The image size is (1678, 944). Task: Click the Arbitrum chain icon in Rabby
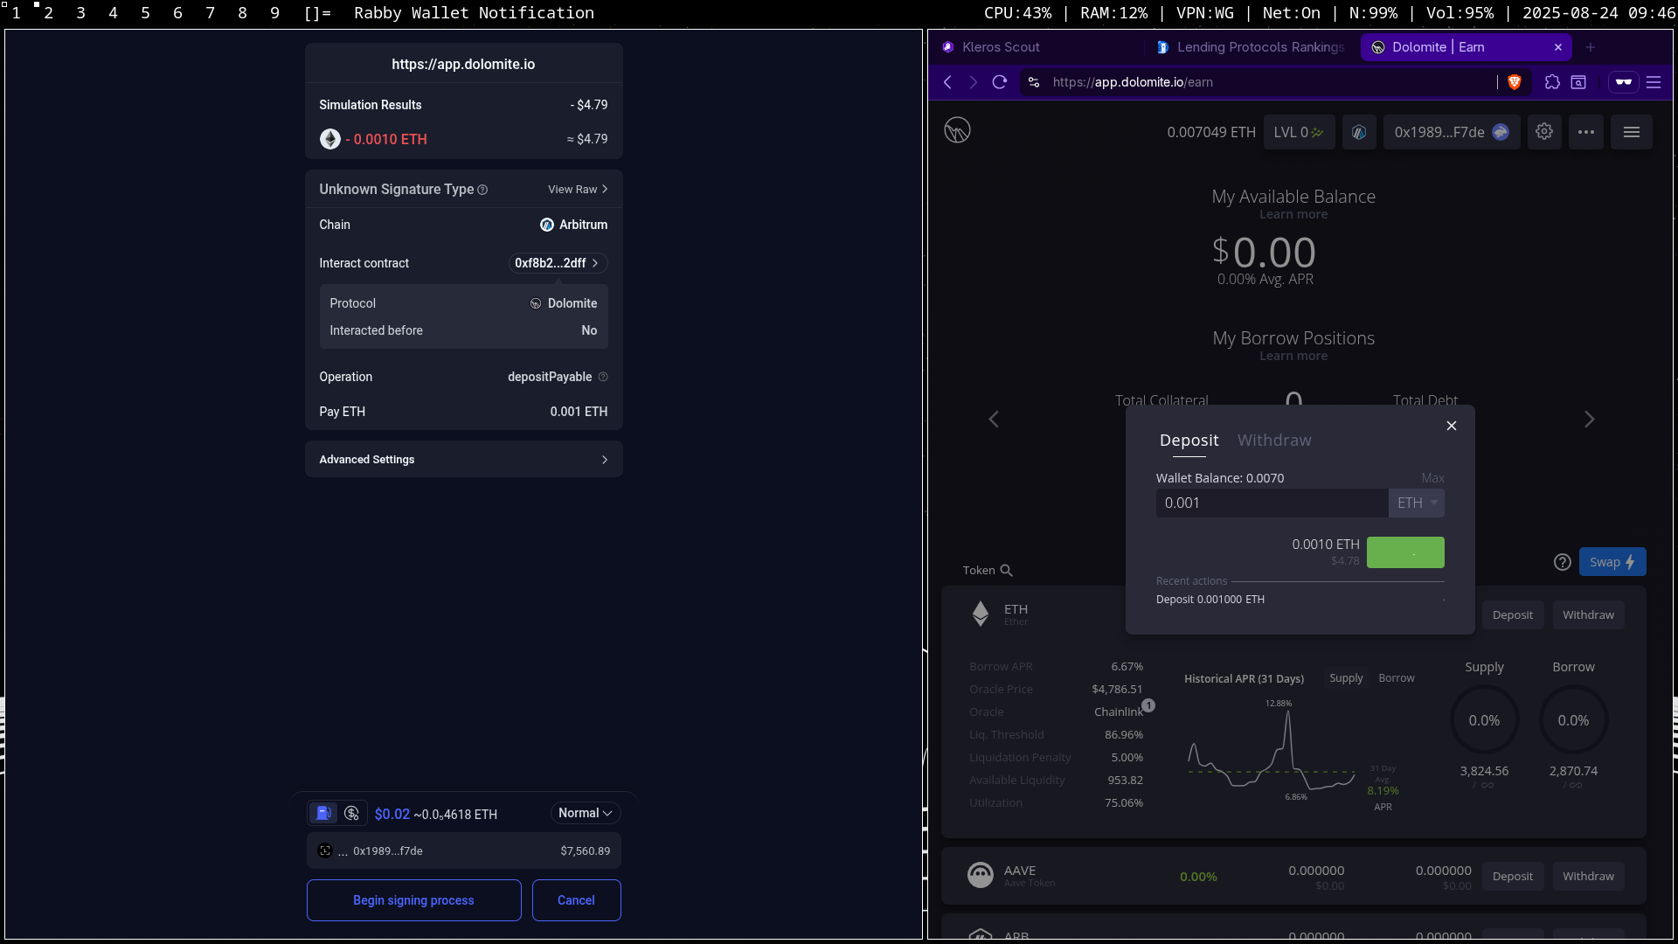tap(547, 225)
